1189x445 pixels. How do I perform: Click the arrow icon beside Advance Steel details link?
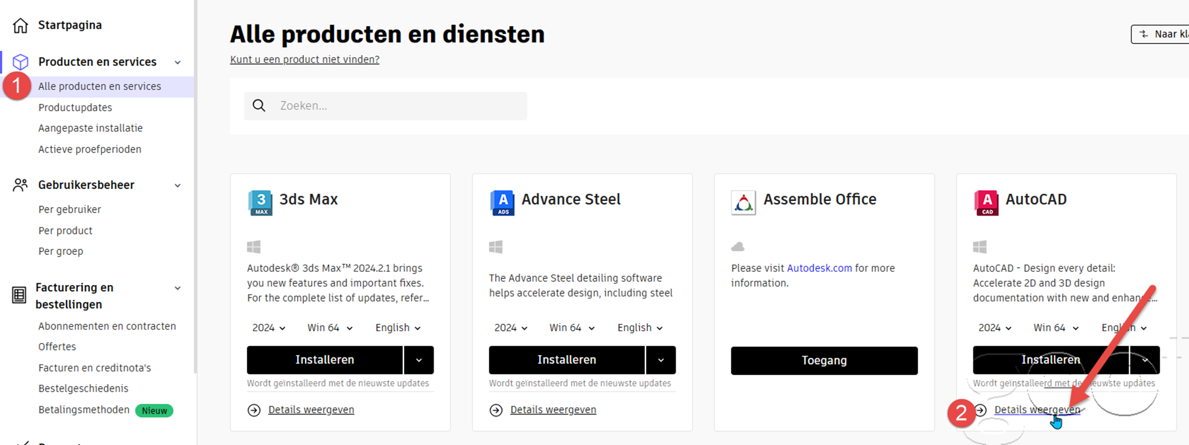[x=496, y=410]
